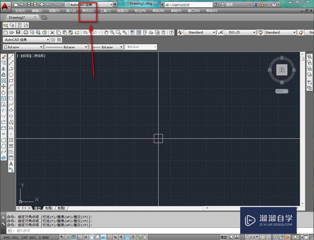Toggle Snap mode in status bar

point(68,237)
